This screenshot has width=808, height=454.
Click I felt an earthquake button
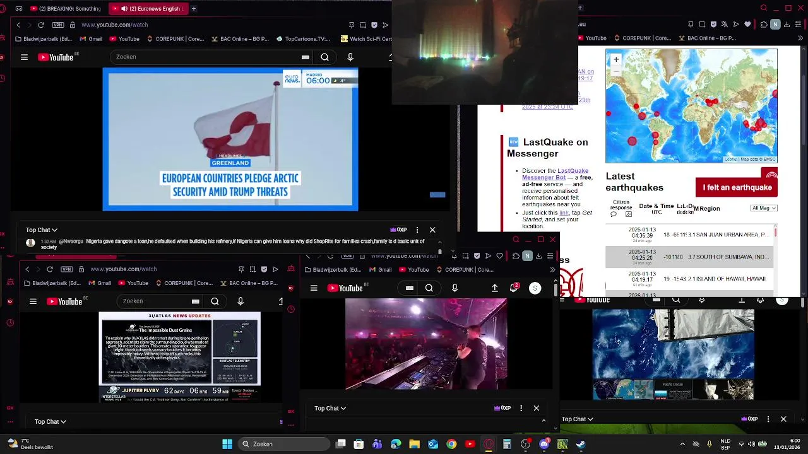coord(737,187)
